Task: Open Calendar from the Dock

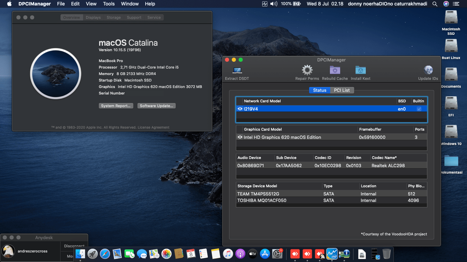Action: (191, 253)
